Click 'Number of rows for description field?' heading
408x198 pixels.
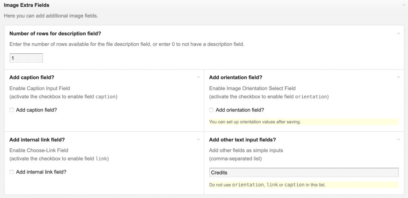click(55, 33)
